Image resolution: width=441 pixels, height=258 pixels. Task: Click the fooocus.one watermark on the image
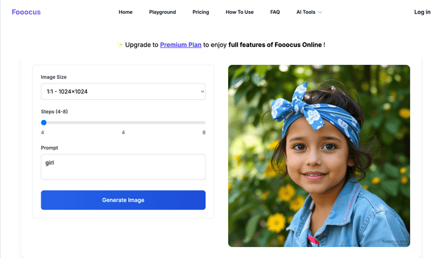395,241
